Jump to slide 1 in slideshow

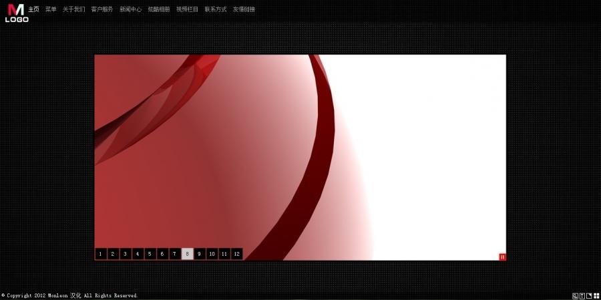(x=100, y=254)
